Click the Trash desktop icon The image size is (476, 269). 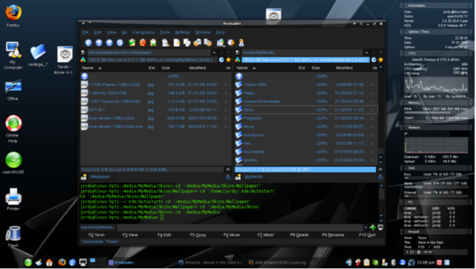coord(13,236)
